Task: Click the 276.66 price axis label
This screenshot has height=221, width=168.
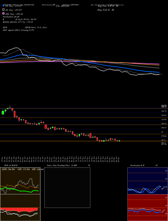Action: 164,136
